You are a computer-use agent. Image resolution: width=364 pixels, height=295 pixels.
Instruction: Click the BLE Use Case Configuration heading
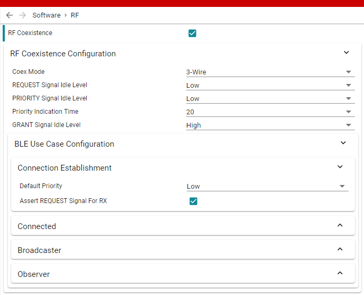tap(64, 144)
